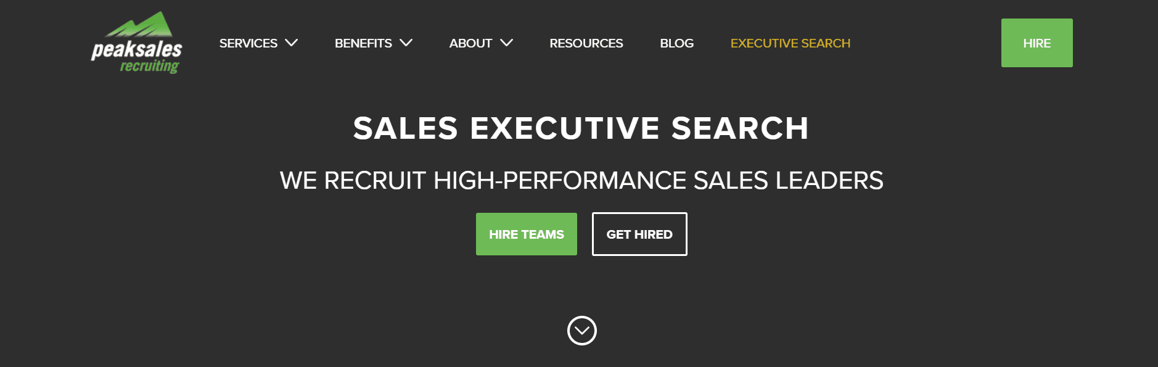The width and height of the screenshot is (1158, 367).
Task: Click the SERVICES navigation label
Action: pos(248,43)
